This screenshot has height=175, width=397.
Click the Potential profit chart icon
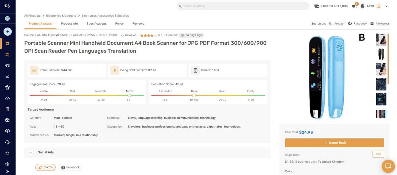tap(34, 70)
